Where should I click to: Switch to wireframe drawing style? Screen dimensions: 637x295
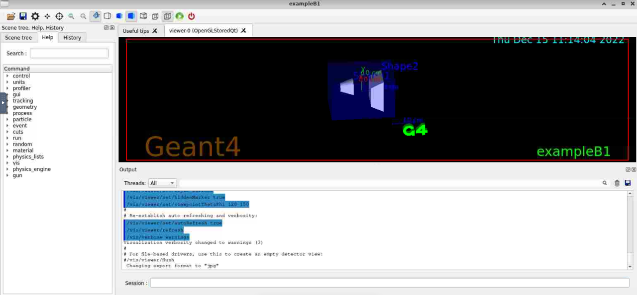143,16
